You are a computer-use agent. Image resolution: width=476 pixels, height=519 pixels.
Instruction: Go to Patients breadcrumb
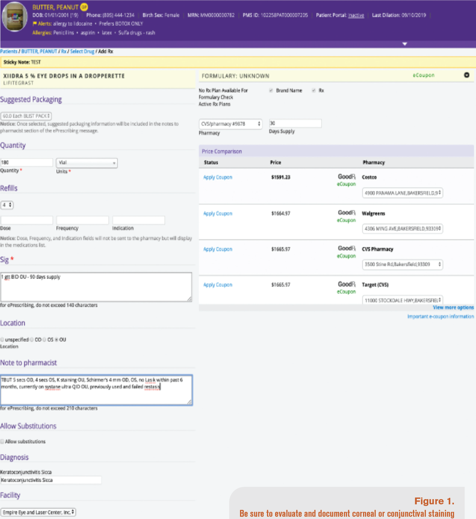9,51
